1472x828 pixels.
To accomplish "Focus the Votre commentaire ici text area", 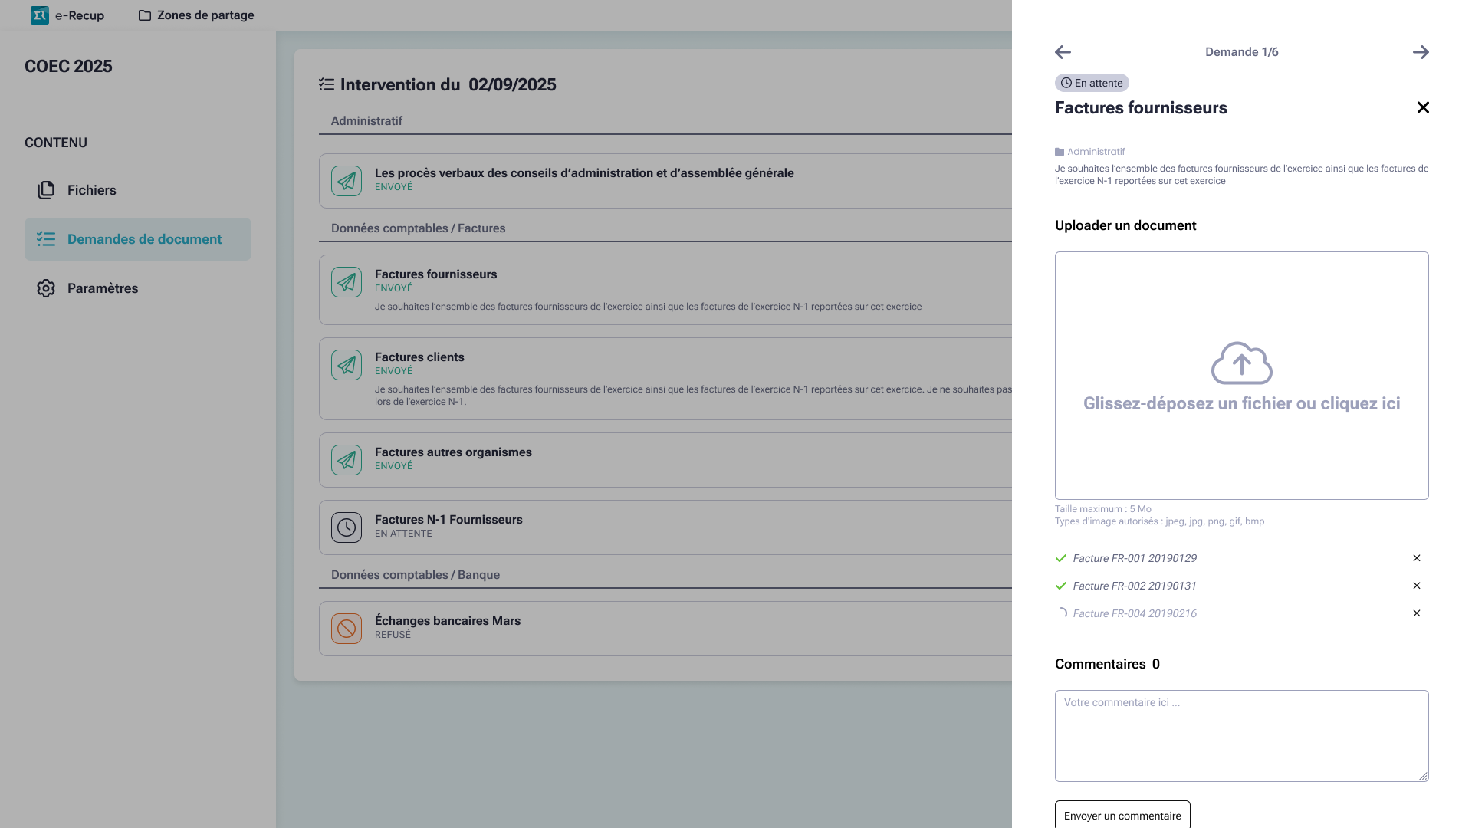I will [1241, 736].
